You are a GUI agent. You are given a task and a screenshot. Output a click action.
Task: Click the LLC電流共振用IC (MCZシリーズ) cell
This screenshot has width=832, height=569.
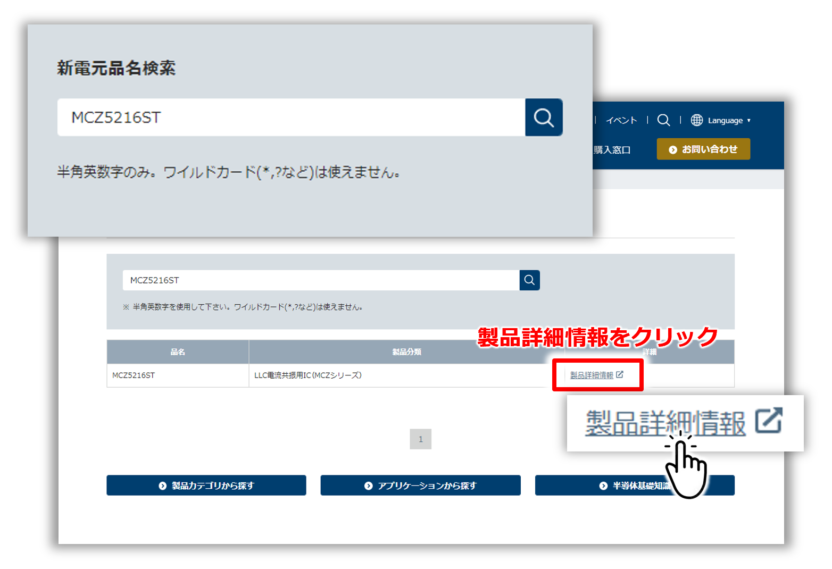[x=406, y=375]
